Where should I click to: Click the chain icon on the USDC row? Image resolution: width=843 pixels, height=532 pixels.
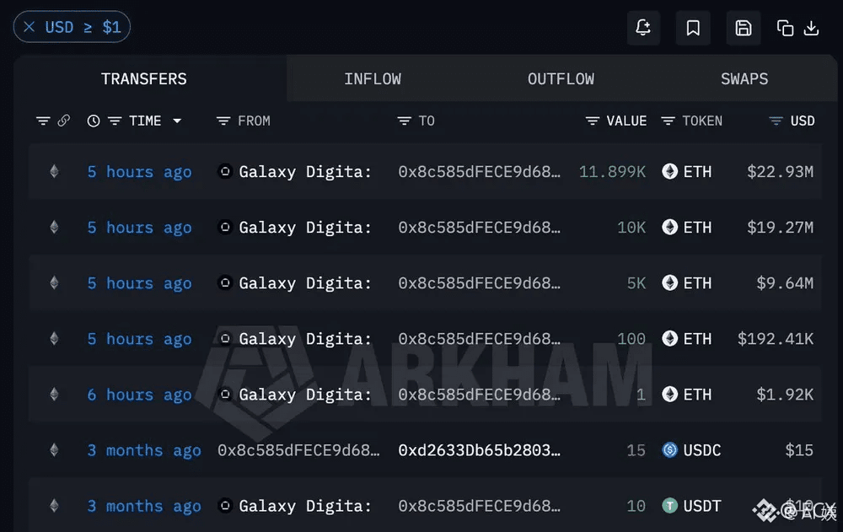(x=54, y=449)
